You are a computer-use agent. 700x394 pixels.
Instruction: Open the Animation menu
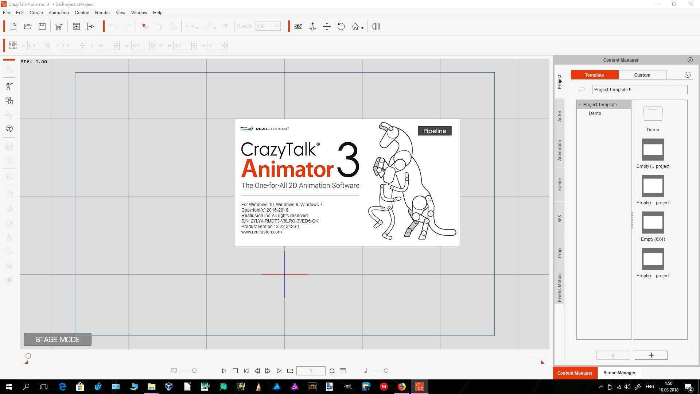(x=59, y=12)
